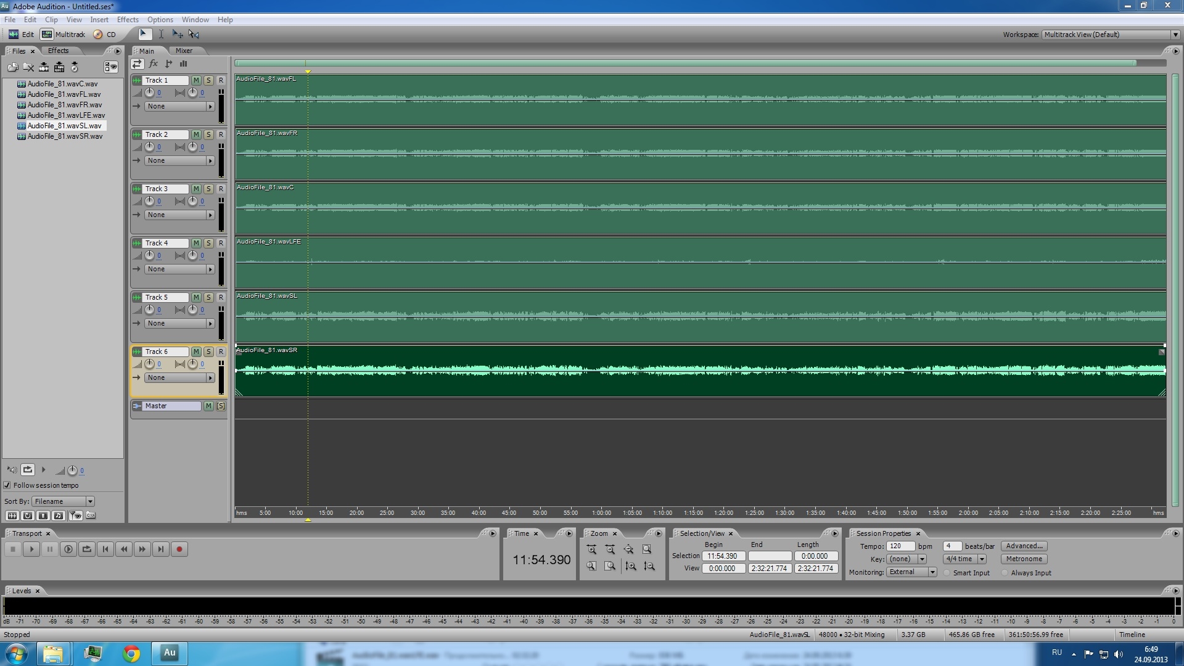1184x666 pixels.
Task: Select the Time Selection tool
Action: pos(161,35)
